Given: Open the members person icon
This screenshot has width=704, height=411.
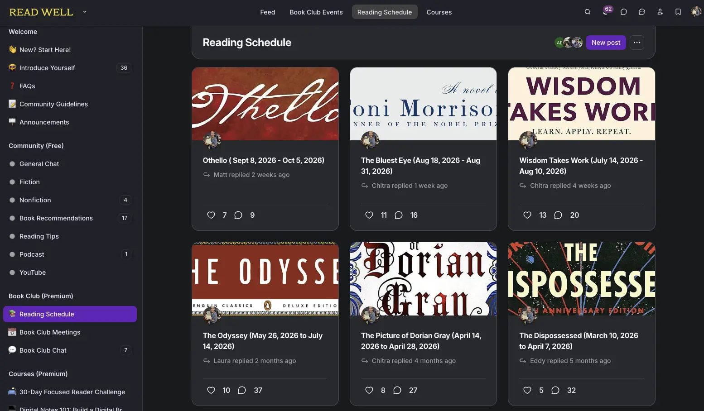Looking at the screenshot, I should point(660,12).
